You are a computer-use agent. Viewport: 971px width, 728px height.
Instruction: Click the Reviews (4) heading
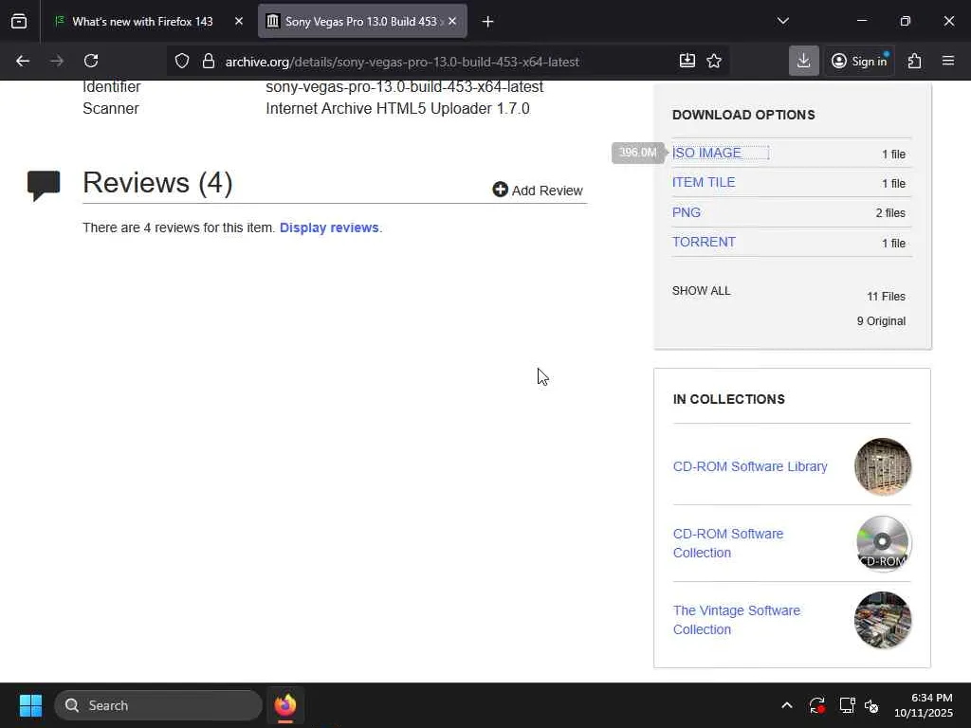(157, 183)
